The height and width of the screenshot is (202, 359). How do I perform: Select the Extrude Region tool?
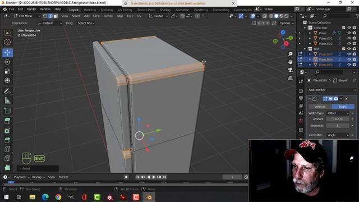[x=7, y=121]
